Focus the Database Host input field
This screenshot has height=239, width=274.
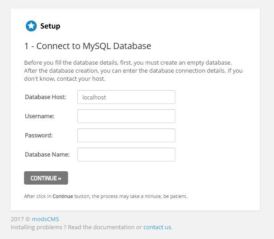(x=126, y=97)
